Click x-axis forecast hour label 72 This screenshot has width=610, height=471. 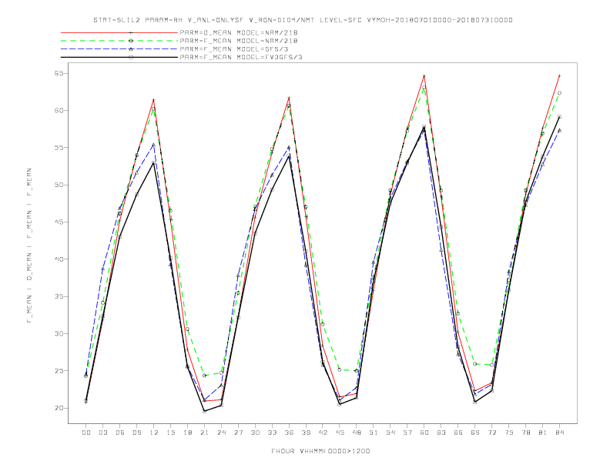click(492, 433)
